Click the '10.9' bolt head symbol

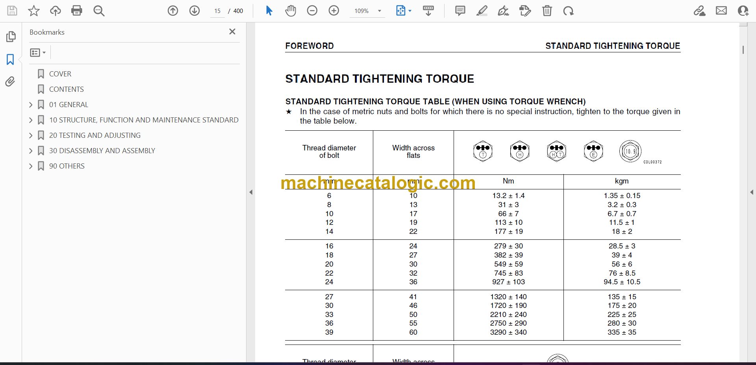[630, 151]
